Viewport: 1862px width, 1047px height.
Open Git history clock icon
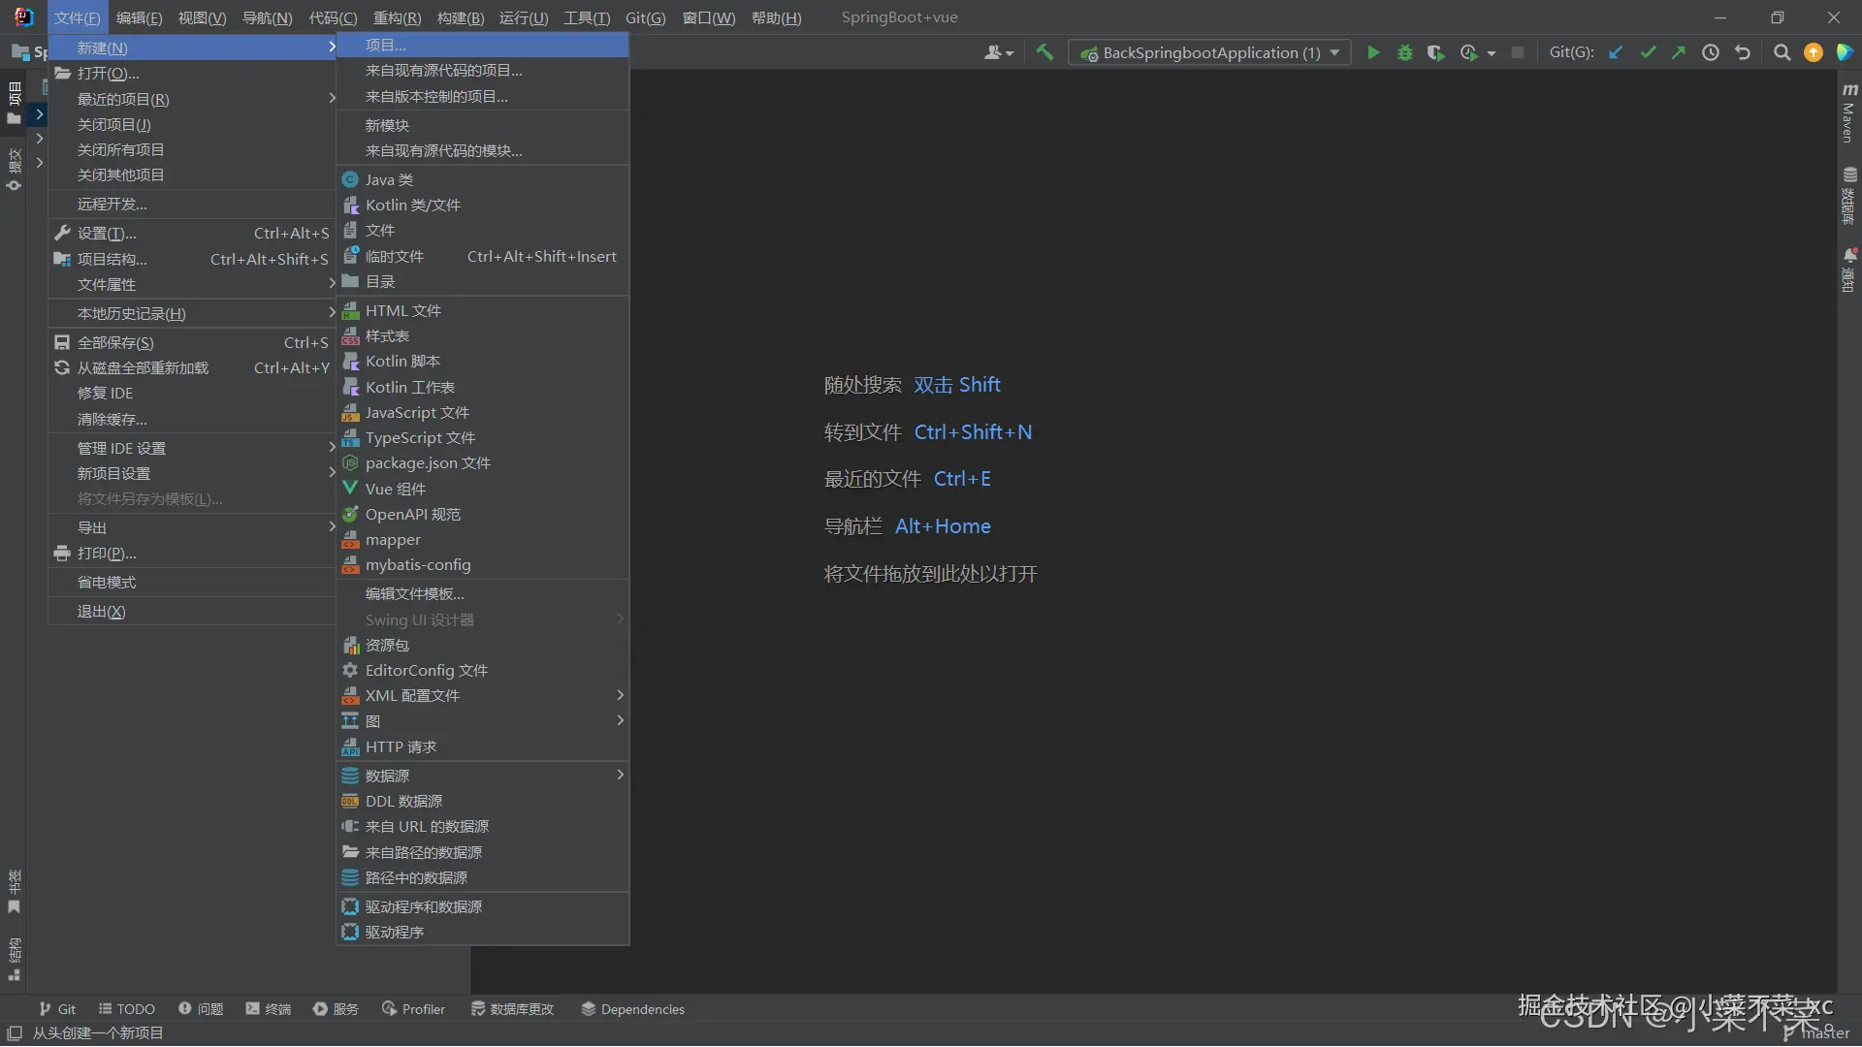coord(1711,52)
